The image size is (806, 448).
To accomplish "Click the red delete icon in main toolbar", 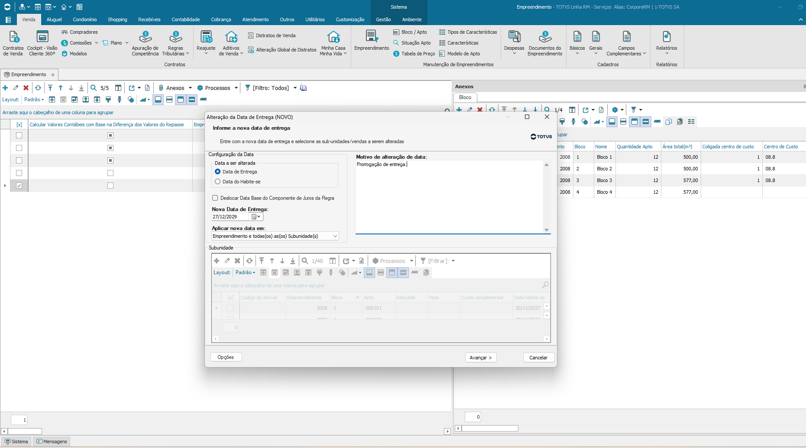I will point(26,88).
